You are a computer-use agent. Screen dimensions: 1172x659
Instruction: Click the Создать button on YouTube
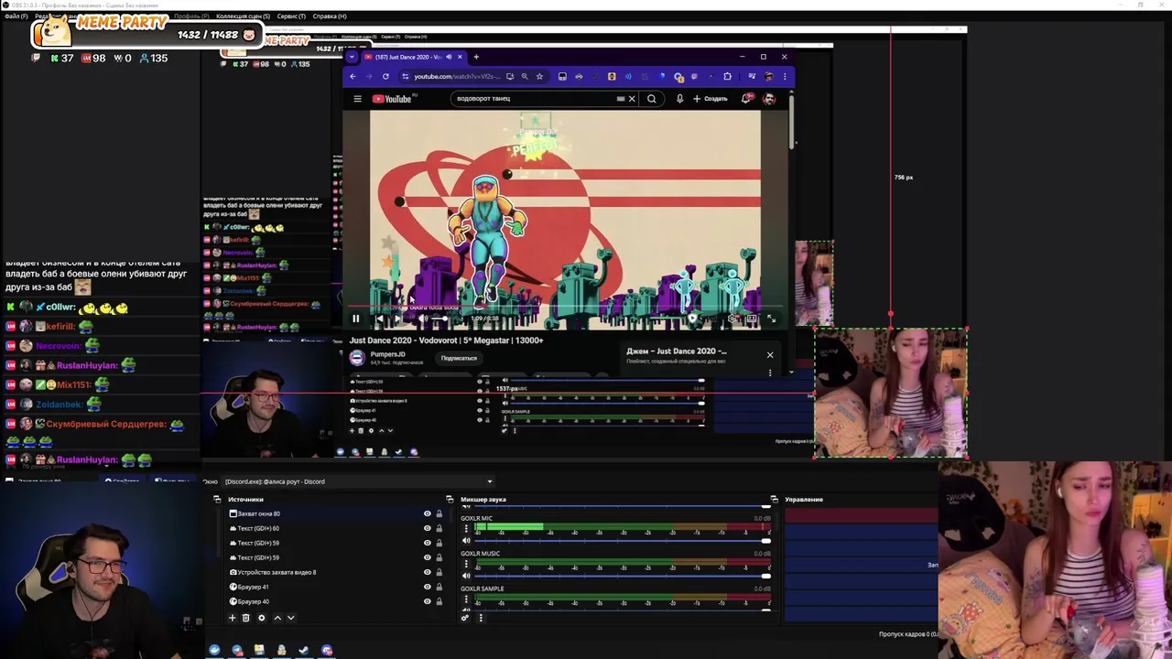(x=711, y=99)
